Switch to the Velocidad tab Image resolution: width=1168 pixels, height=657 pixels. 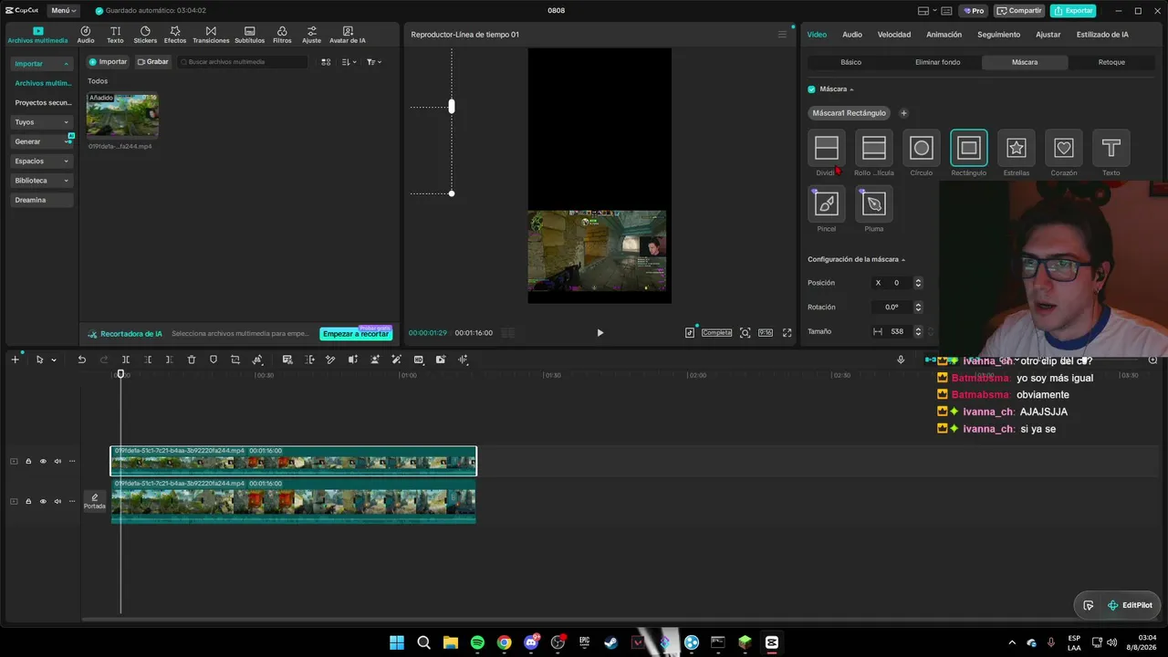pos(894,35)
